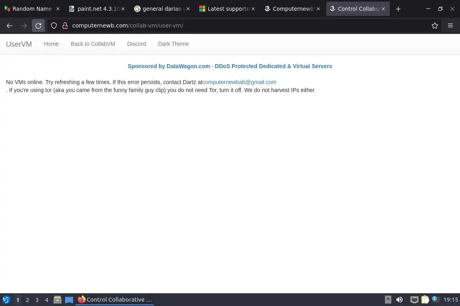Viewport: 460px width, 306px height.
Task: Open the update notification tray icon
Action: (436, 300)
